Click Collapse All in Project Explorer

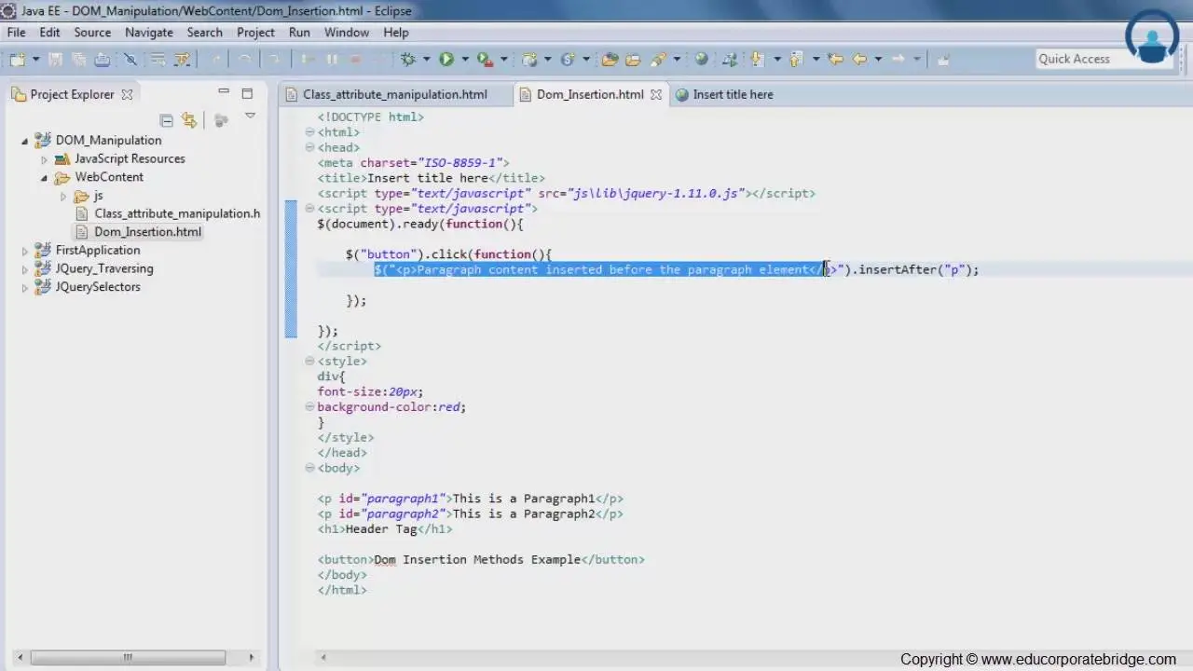[x=166, y=120]
